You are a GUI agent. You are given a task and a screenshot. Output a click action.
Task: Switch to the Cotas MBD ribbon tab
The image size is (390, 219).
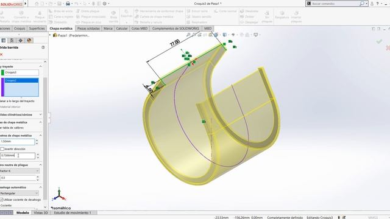point(140,29)
